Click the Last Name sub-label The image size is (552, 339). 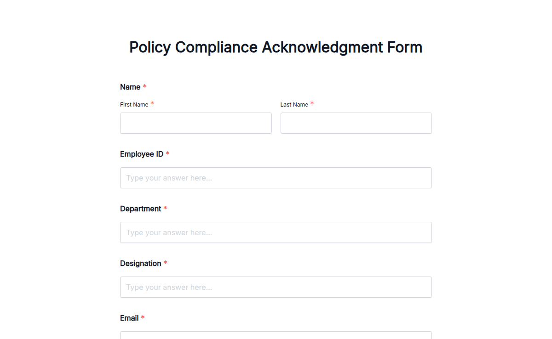pos(293,104)
